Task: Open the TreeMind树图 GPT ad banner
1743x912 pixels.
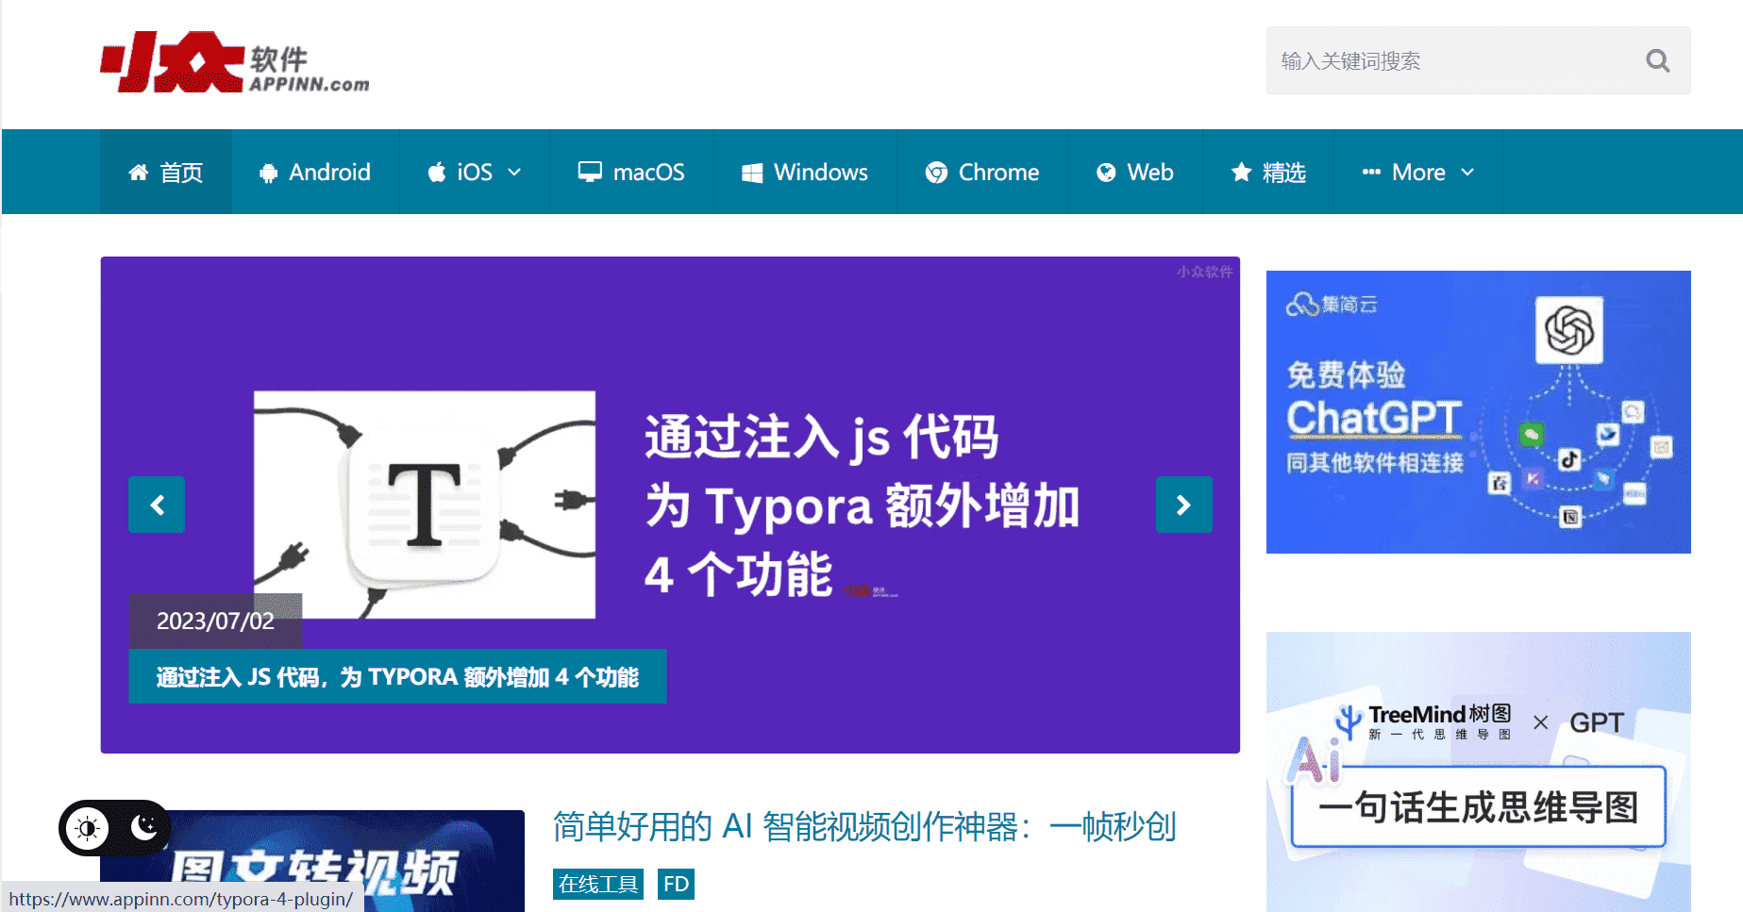Action: coord(1478,771)
